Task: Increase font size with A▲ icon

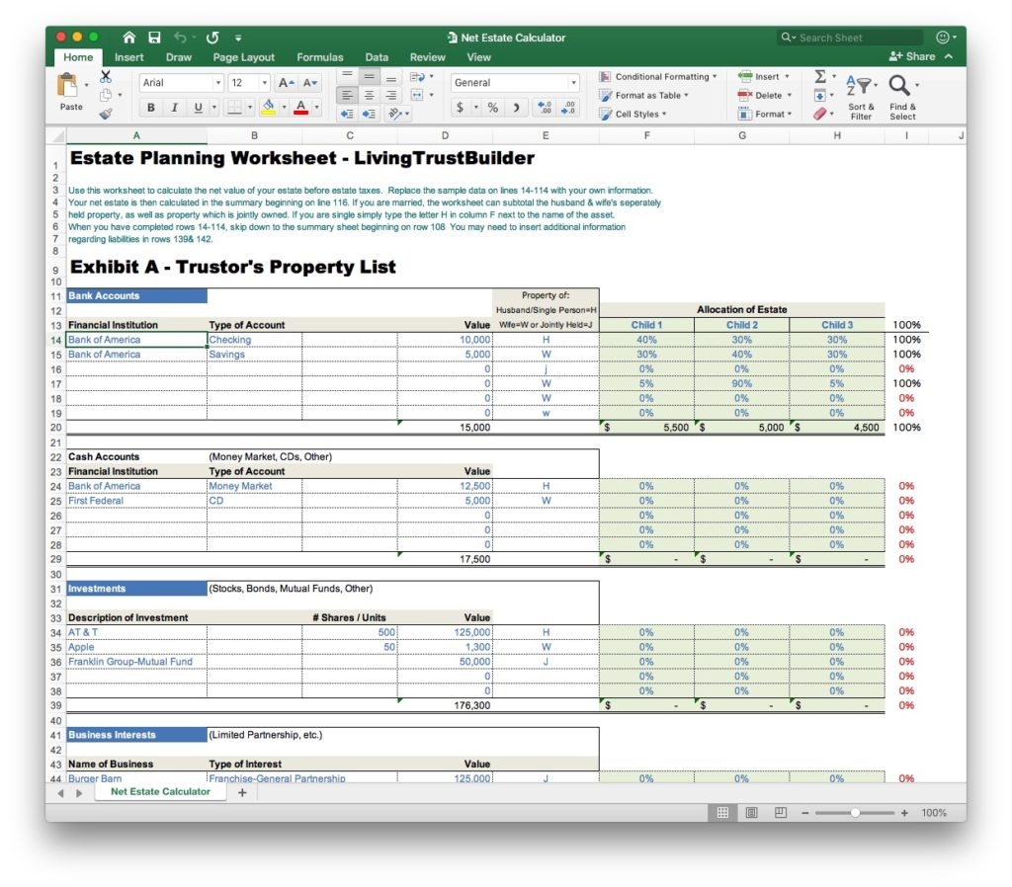Action: tap(286, 83)
